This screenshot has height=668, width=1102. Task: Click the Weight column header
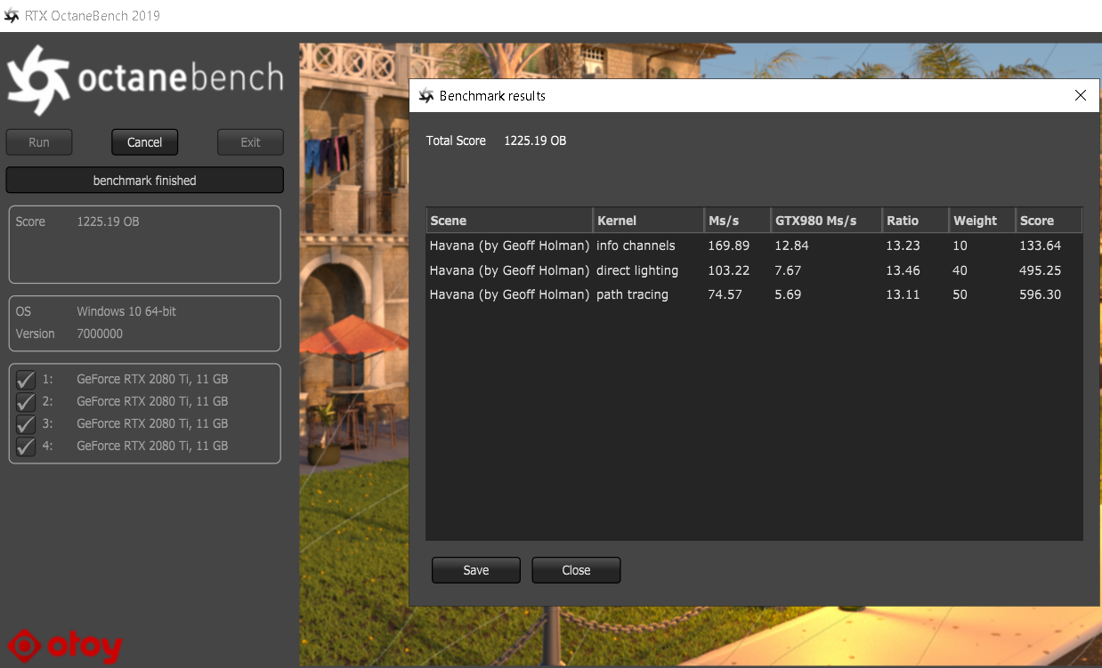coord(982,221)
